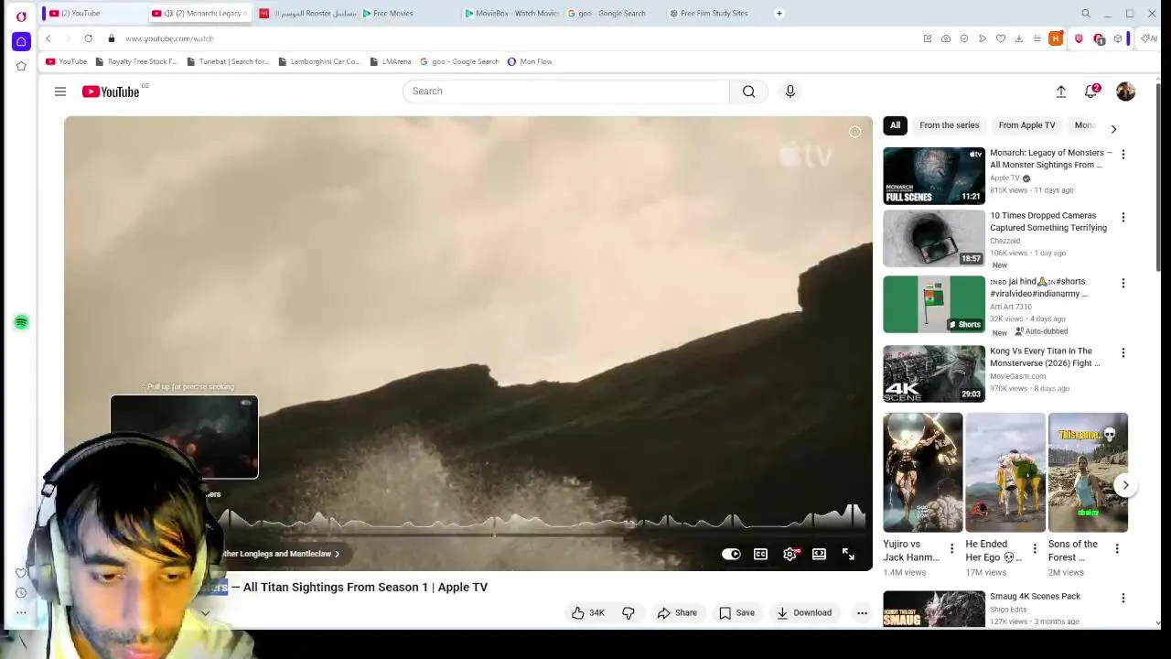Viewport: 1171px width, 659px height.
Task: Select From Apple TV chip
Action: [1026, 125]
